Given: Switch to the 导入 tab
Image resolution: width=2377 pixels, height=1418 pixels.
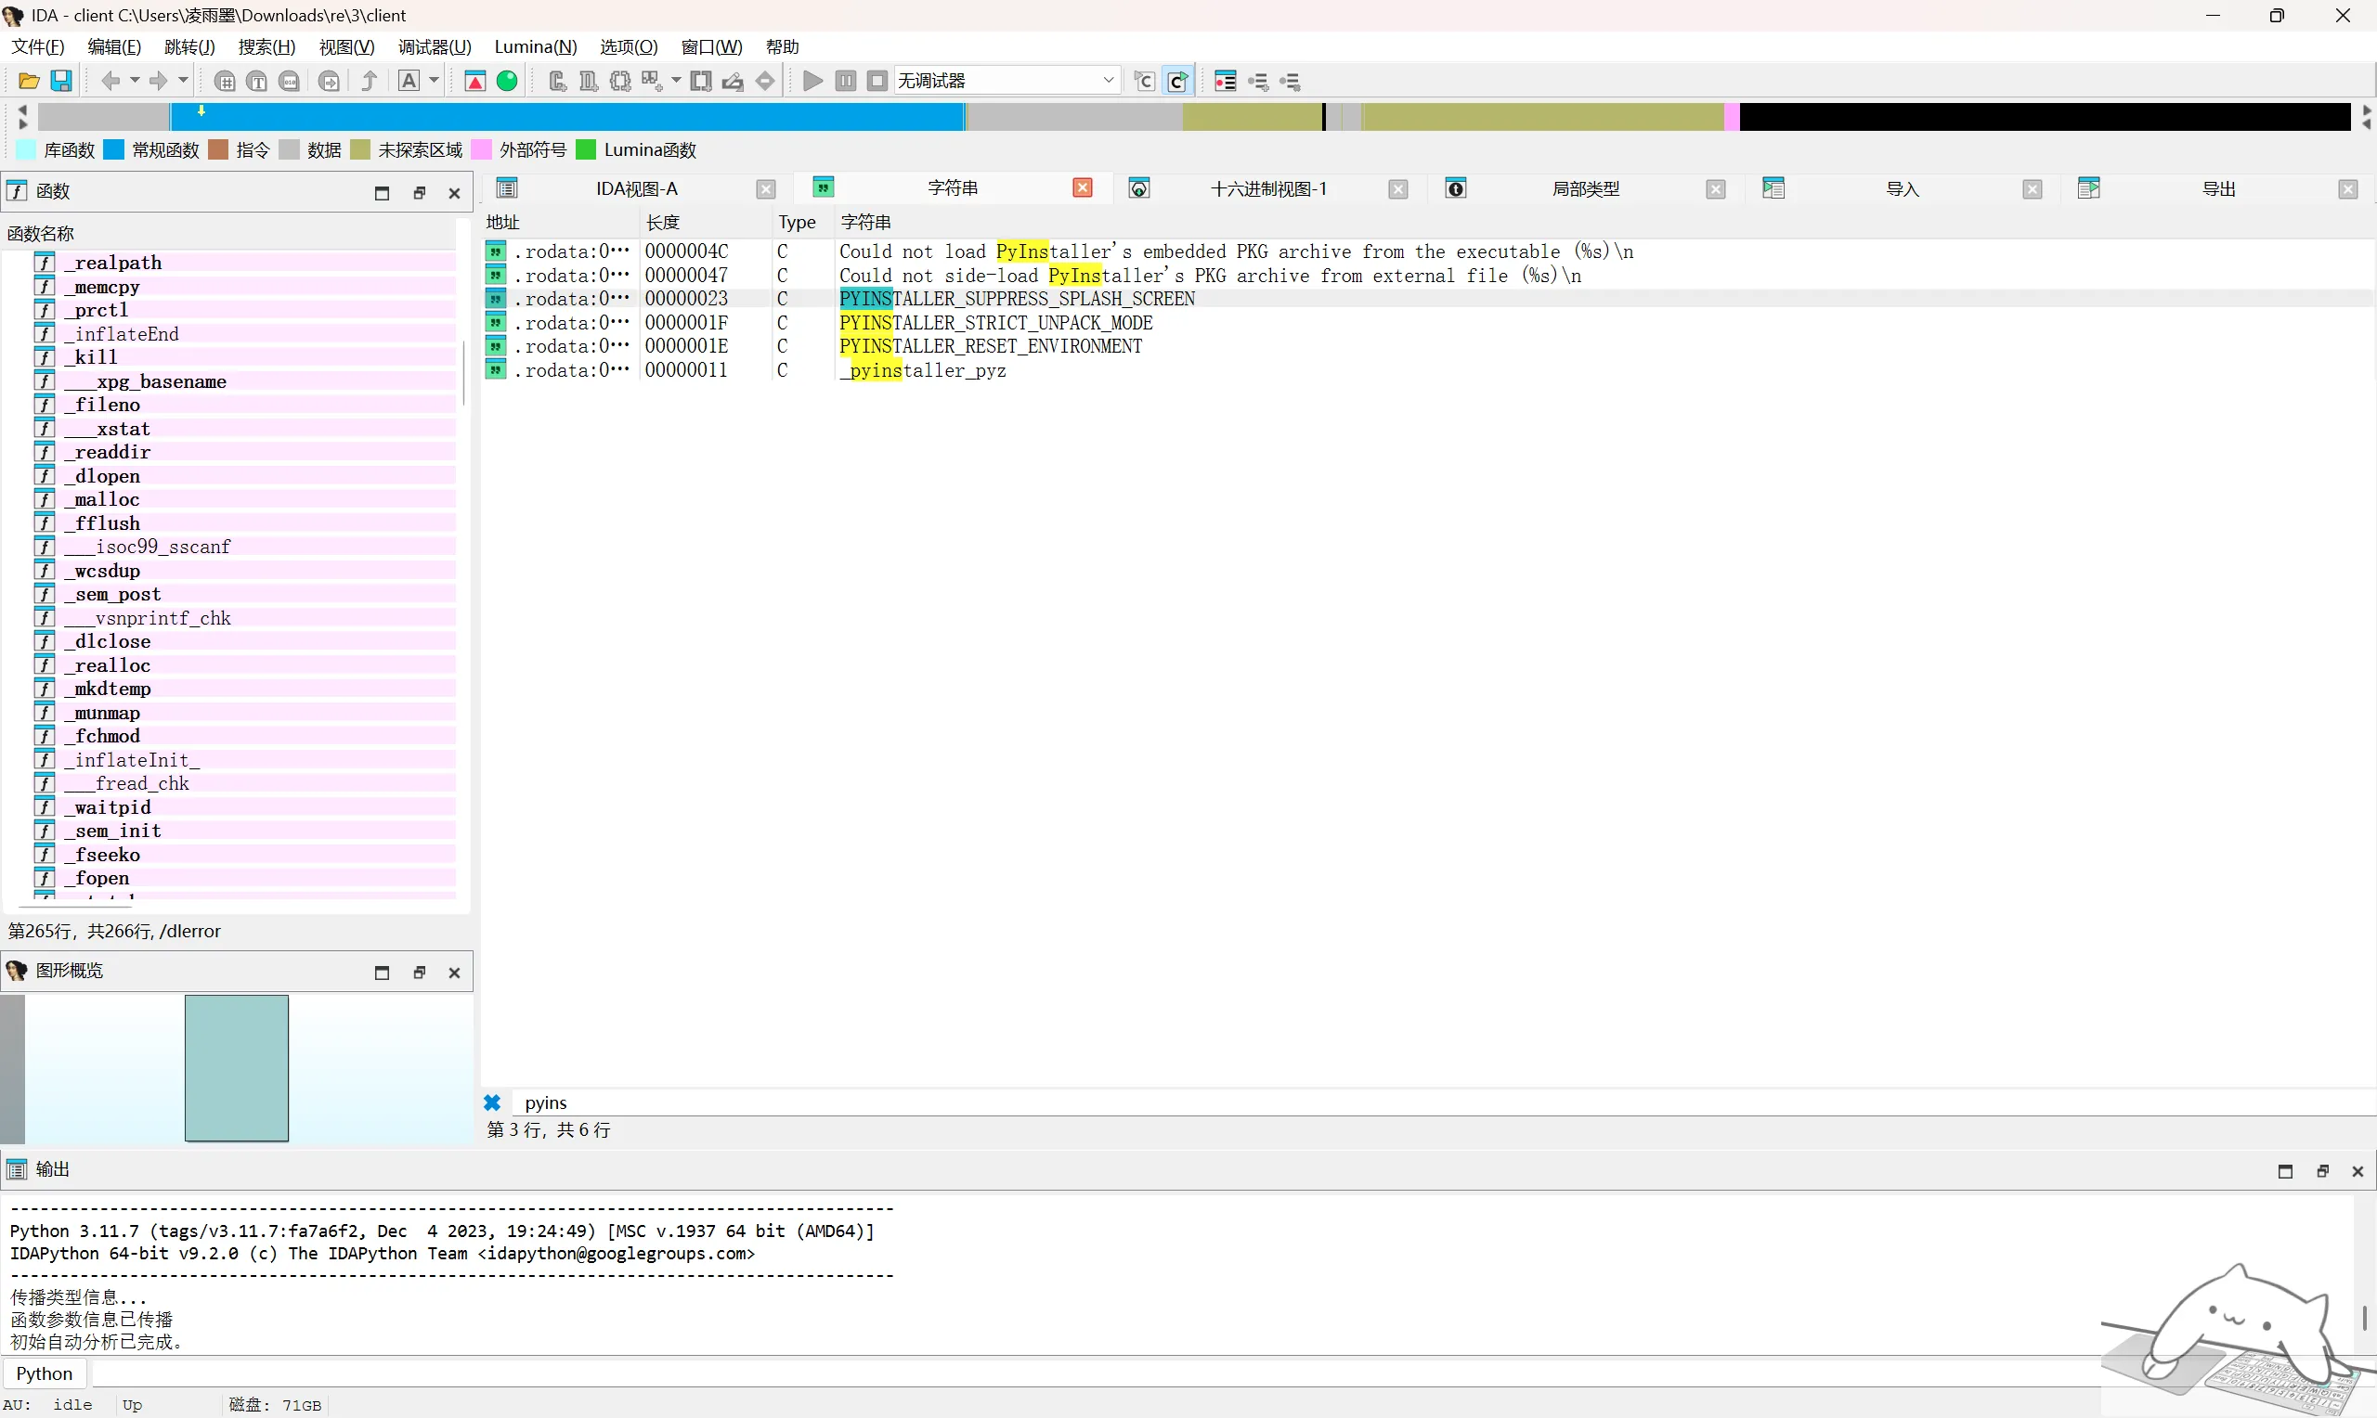Looking at the screenshot, I should [x=1902, y=189].
